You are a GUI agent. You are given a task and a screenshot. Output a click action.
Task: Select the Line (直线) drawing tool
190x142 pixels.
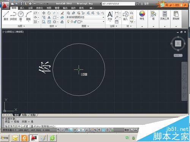[6, 16]
